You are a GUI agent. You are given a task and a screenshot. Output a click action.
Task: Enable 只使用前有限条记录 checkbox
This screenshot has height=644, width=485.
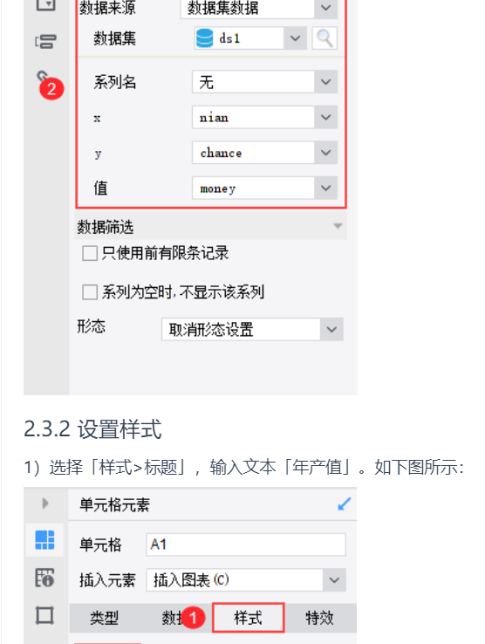90,253
